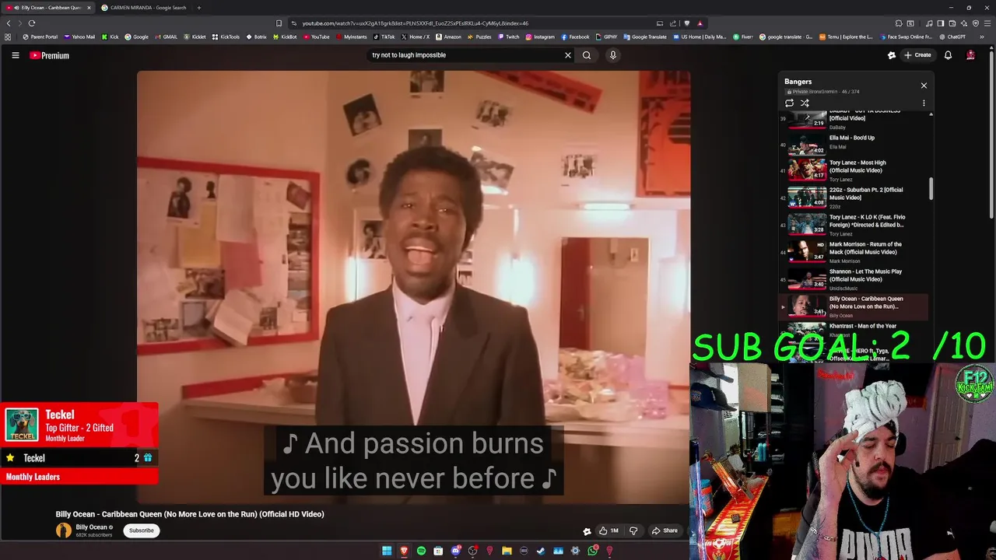Image resolution: width=996 pixels, height=560 pixels.
Task: Open Steam from taskbar
Action: coord(541,551)
